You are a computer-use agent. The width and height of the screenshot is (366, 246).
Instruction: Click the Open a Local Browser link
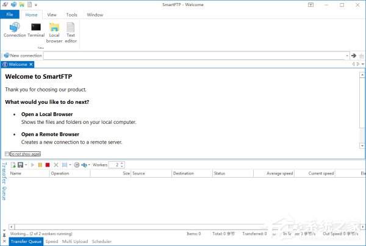click(47, 114)
